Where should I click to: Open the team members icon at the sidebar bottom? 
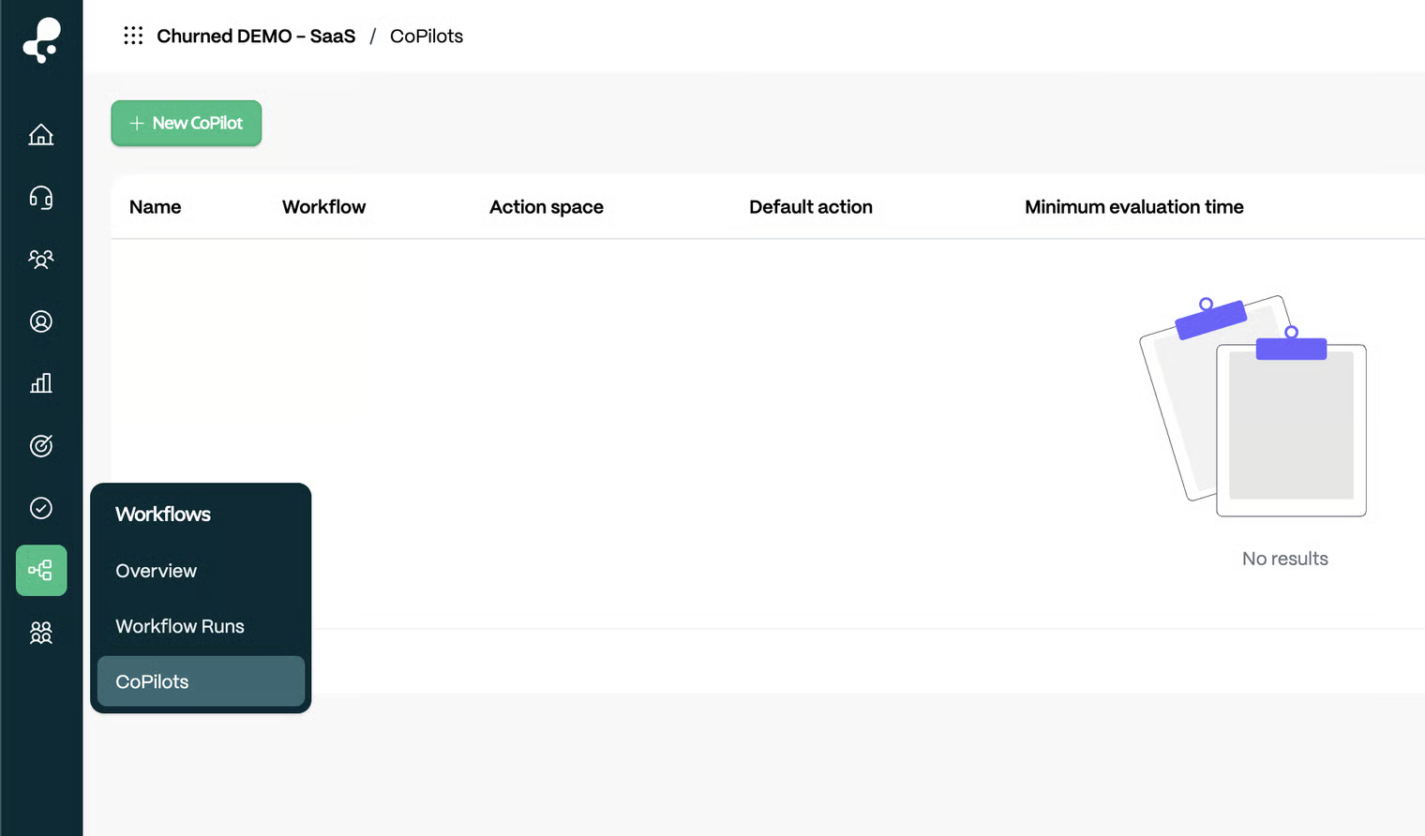41,633
